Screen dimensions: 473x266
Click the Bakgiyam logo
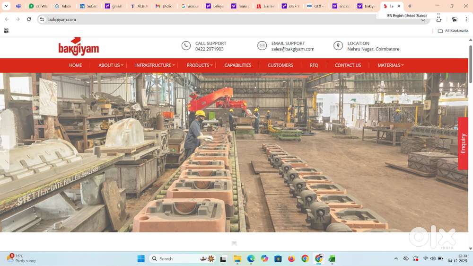point(79,46)
